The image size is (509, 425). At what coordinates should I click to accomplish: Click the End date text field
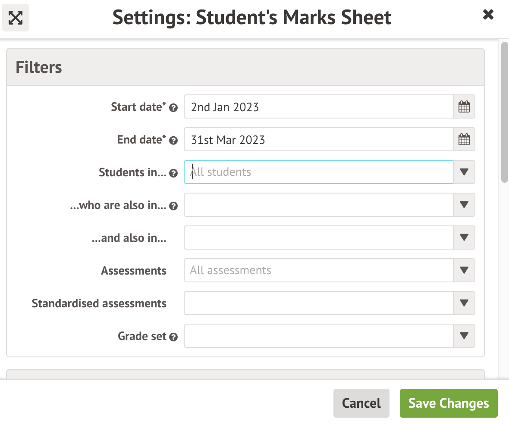pyautogui.click(x=318, y=140)
